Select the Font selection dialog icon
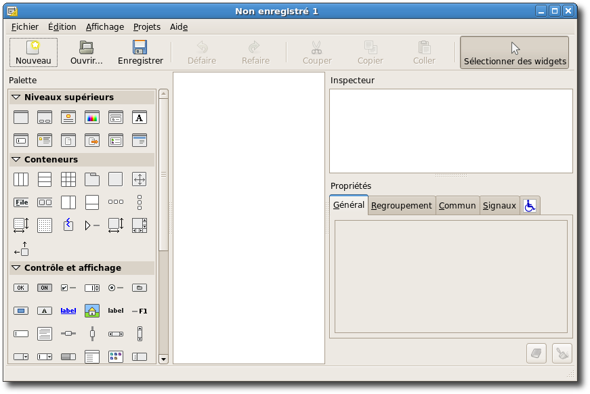 pyautogui.click(x=140, y=117)
